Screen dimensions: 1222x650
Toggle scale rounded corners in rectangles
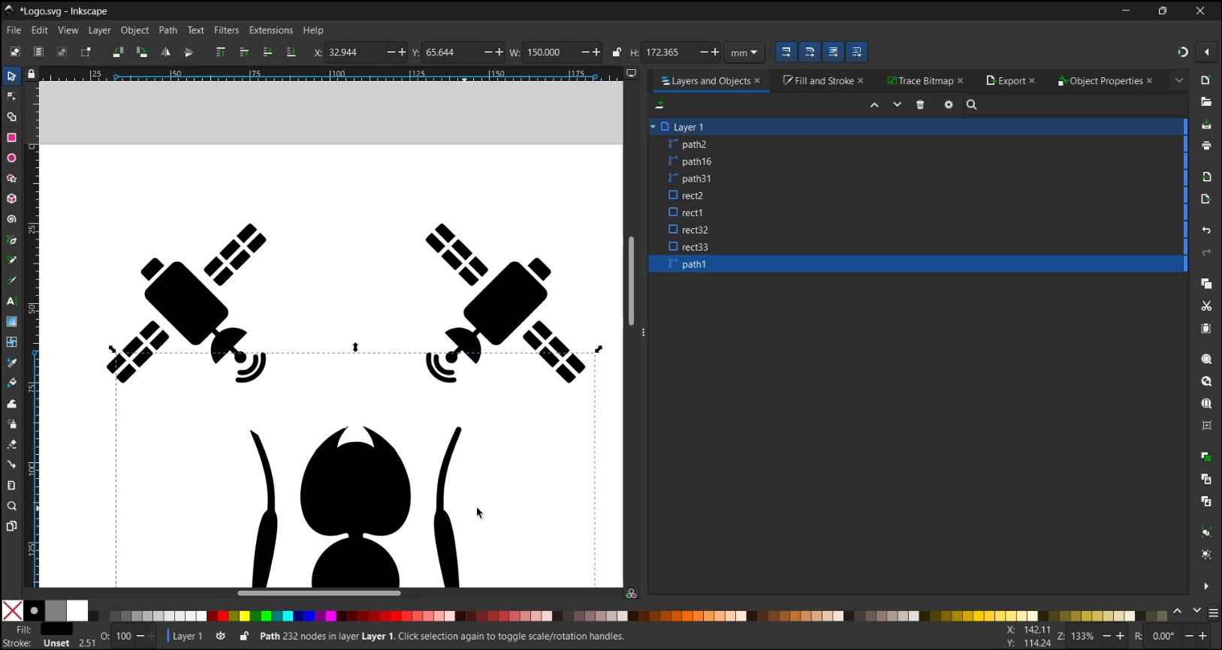810,53
